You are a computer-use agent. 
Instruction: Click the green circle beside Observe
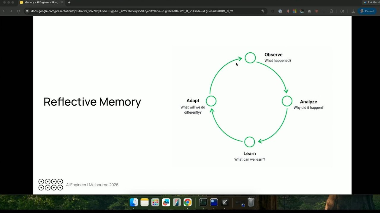click(250, 58)
